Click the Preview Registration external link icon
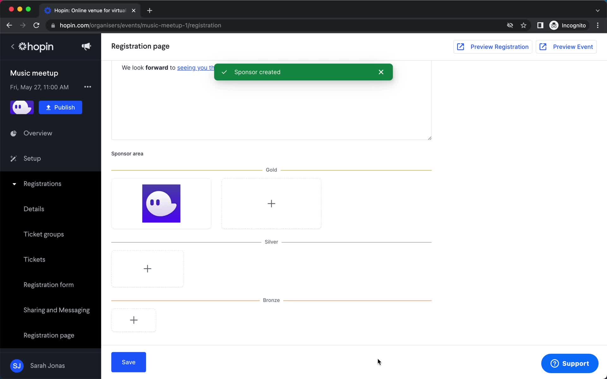Image resolution: width=607 pixels, height=379 pixels. click(x=461, y=47)
